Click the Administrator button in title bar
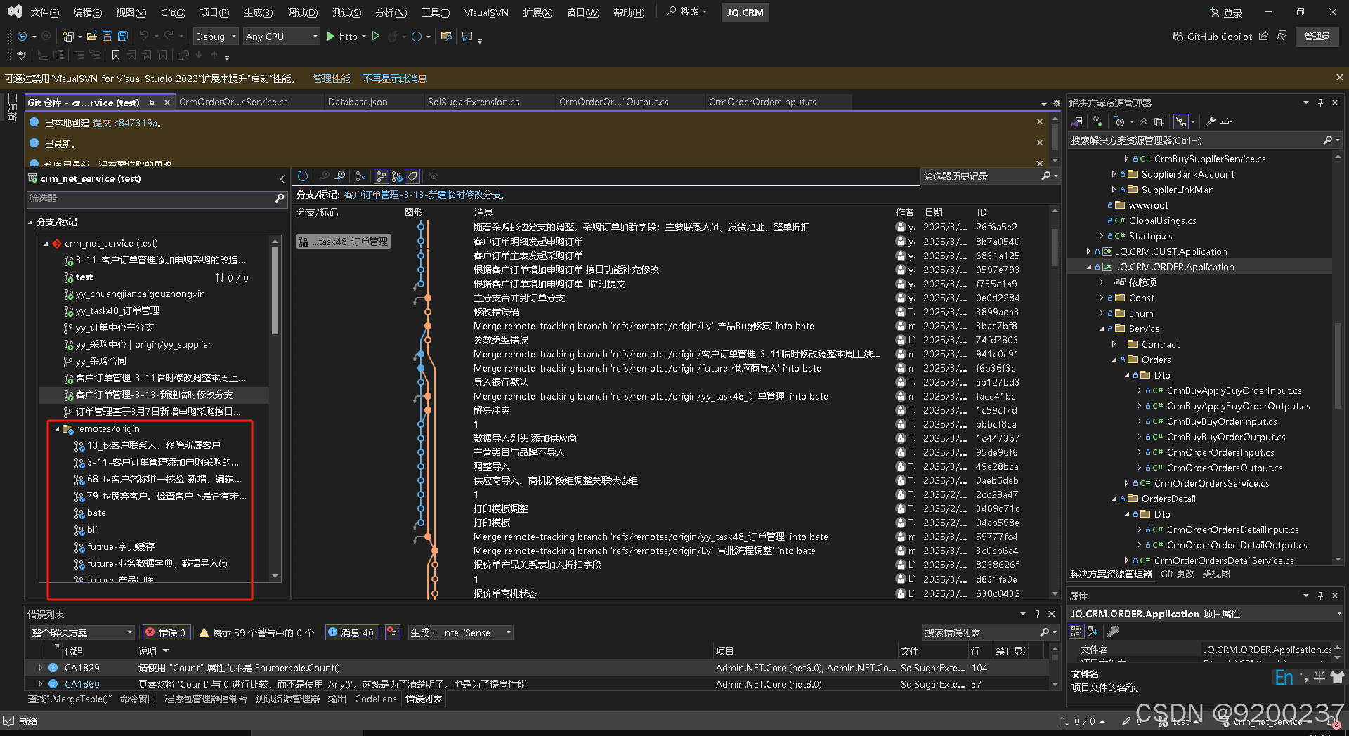This screenshot has width=1349, height=736. (x=1317, y=37)
